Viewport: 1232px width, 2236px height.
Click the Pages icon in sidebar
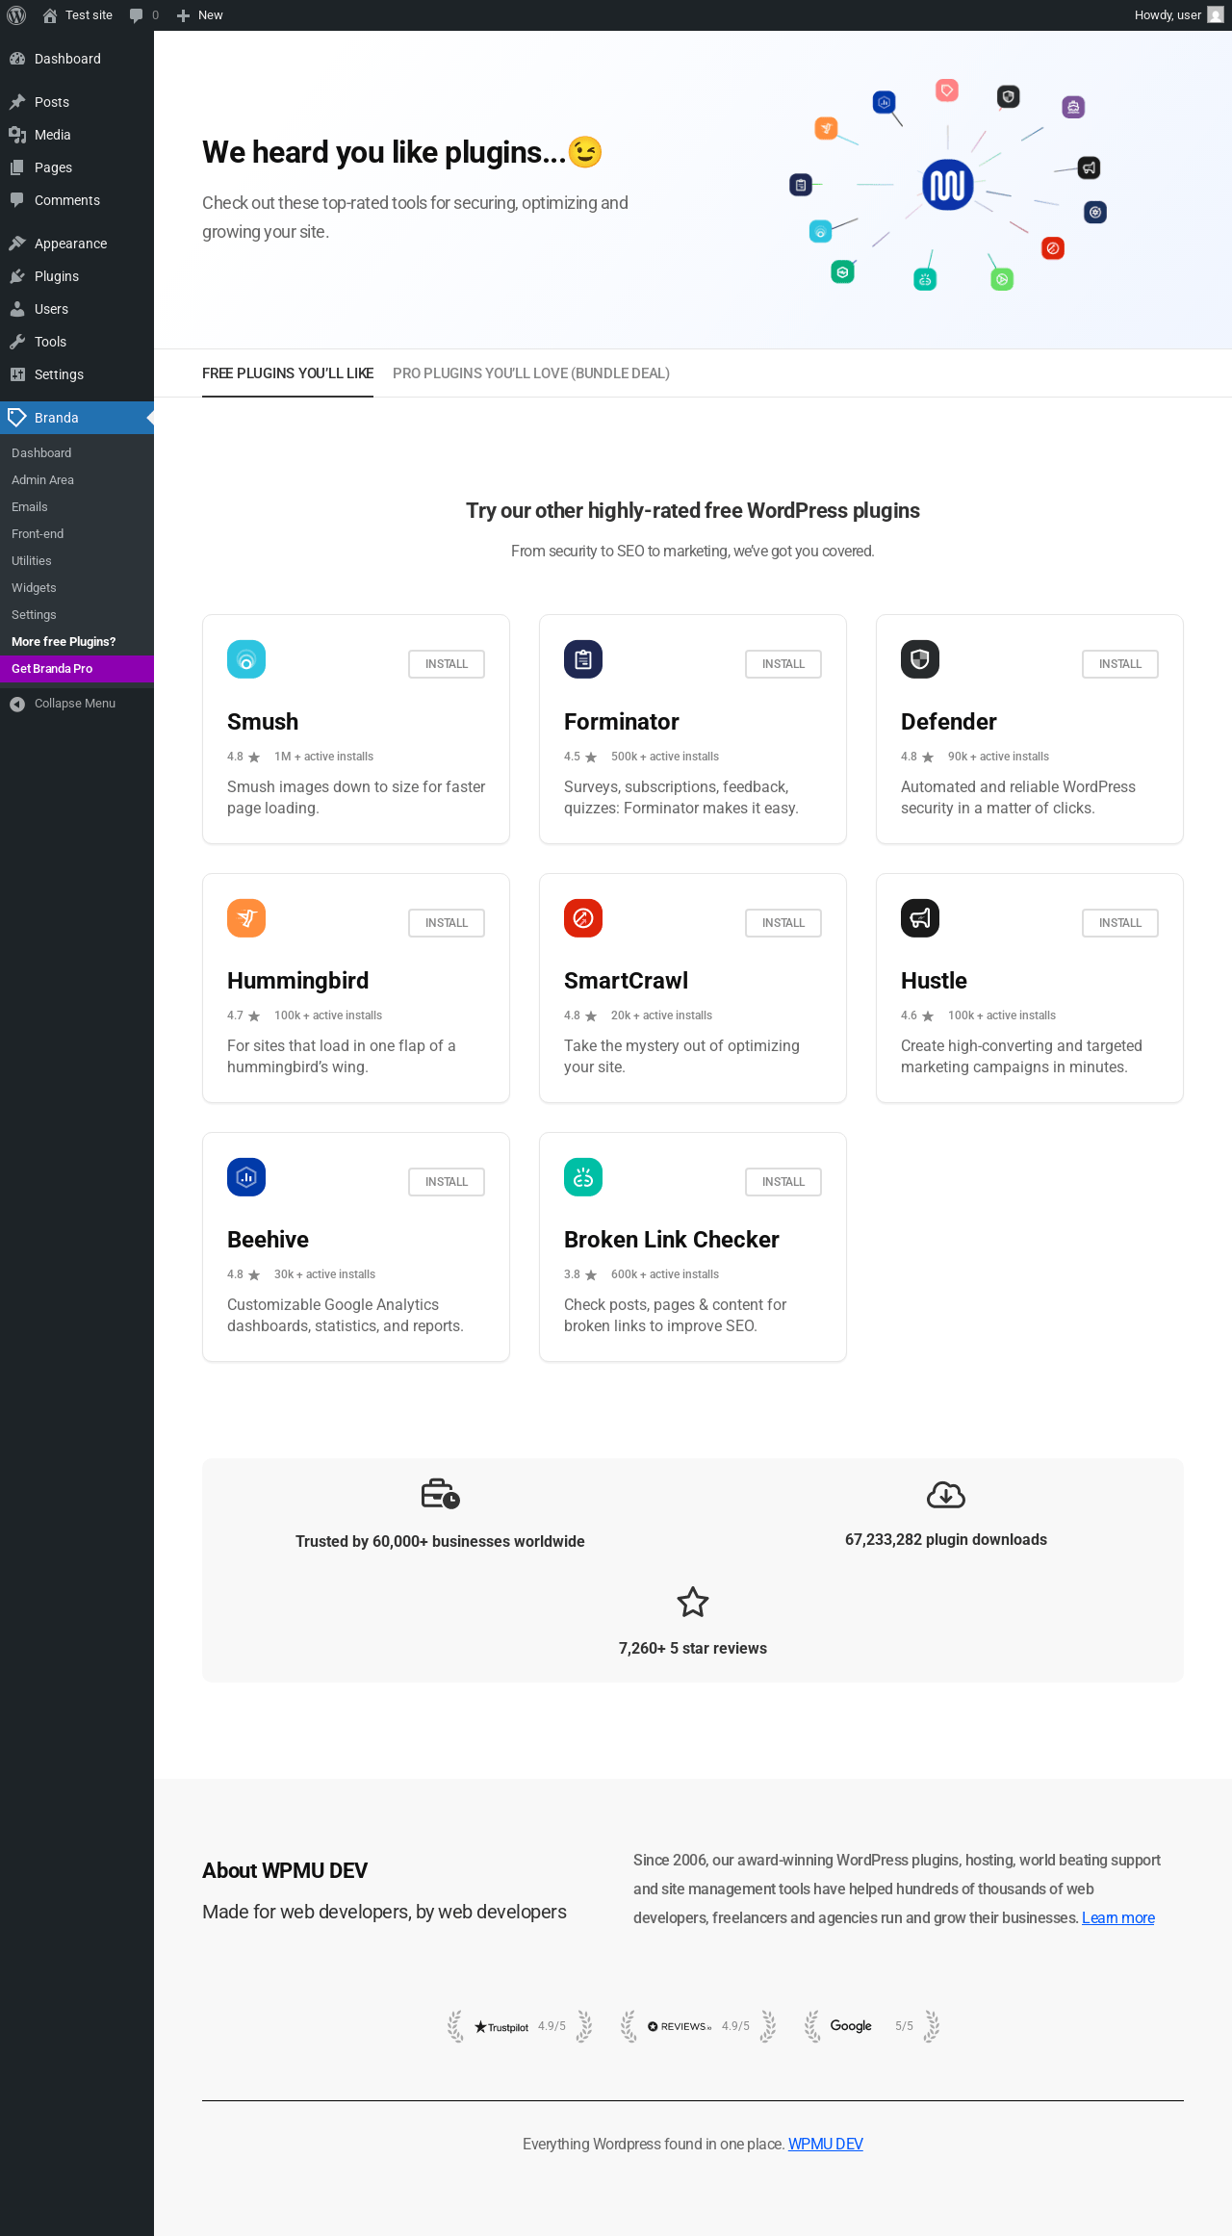[17, 167]
